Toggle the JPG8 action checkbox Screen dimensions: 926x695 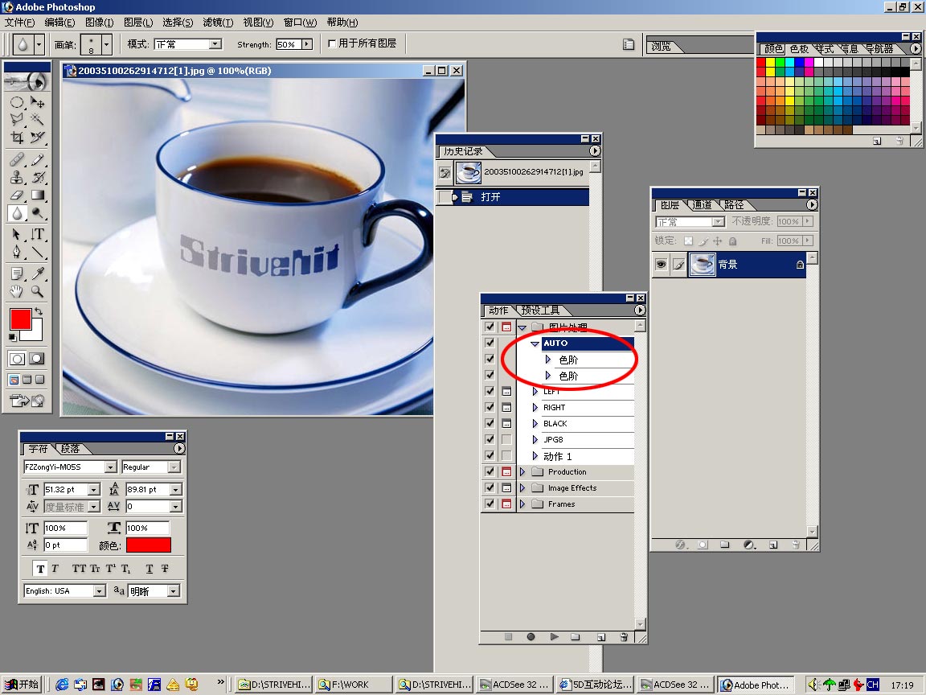tap(490, 439)
